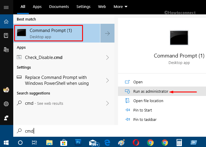Image resolution: width=206 pixels, height=147 pixels.
Task: Choose Pin to taskbar
Action: [162, 119]
